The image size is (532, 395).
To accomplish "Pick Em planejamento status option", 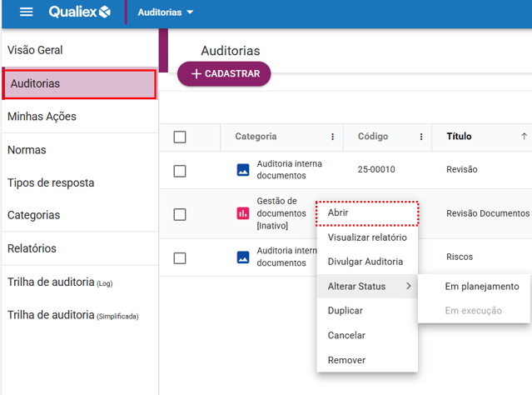I will point(481,287).
